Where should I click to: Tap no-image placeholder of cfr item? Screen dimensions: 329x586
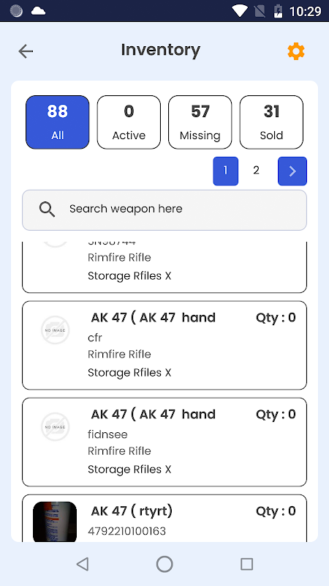56,330
